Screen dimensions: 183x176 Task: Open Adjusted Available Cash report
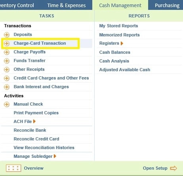click(x=125, y=70)
